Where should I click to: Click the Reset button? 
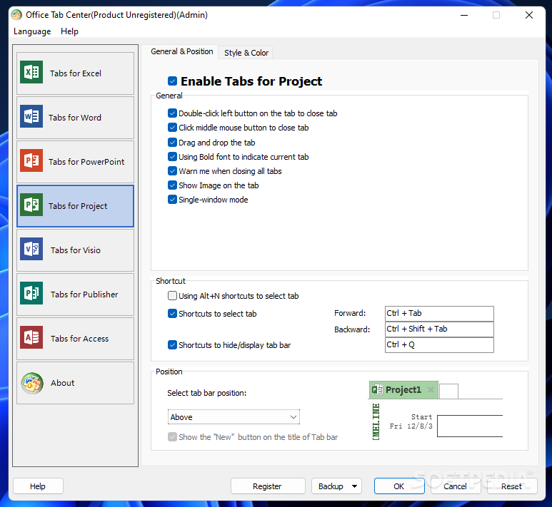click(512, 486)
